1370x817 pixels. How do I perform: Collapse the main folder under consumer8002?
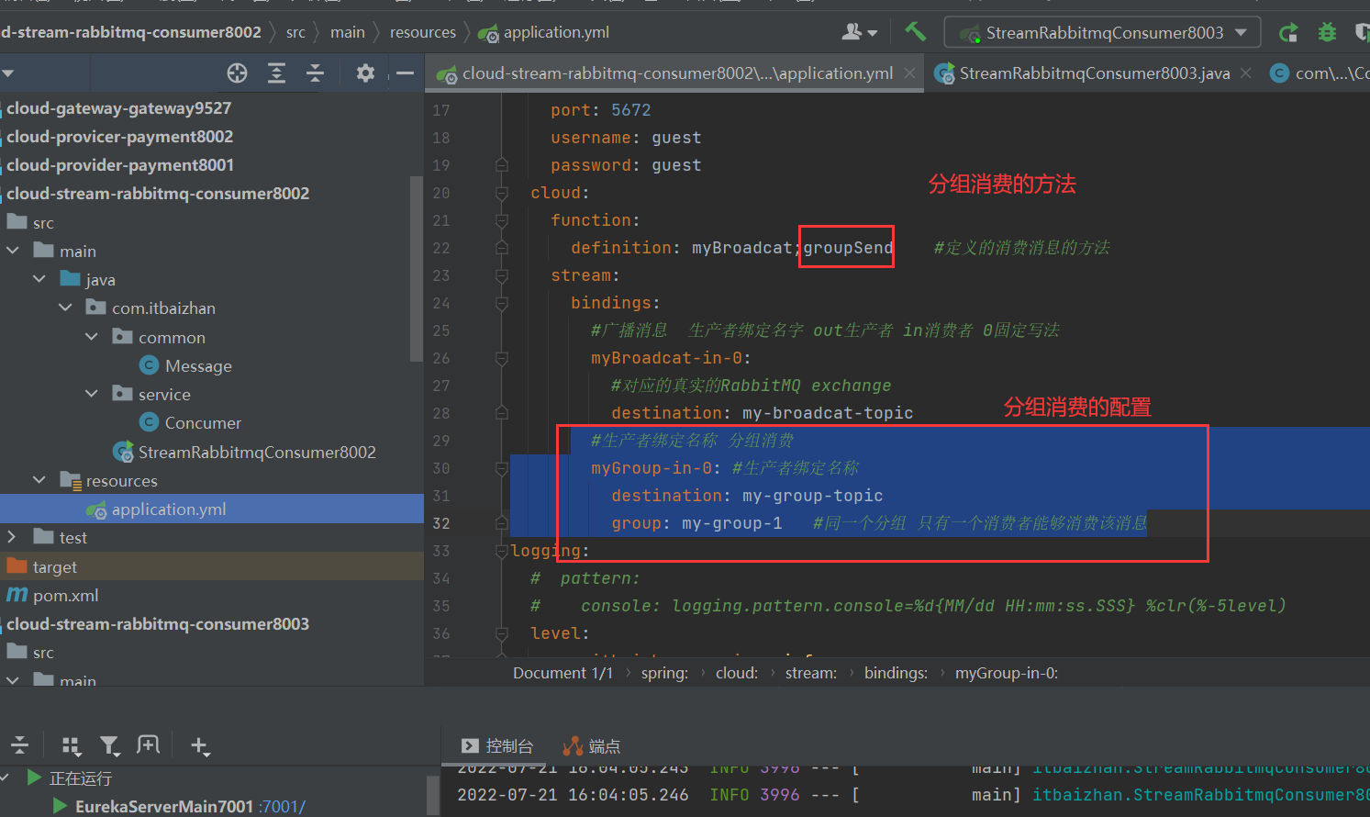pos(13,251)
